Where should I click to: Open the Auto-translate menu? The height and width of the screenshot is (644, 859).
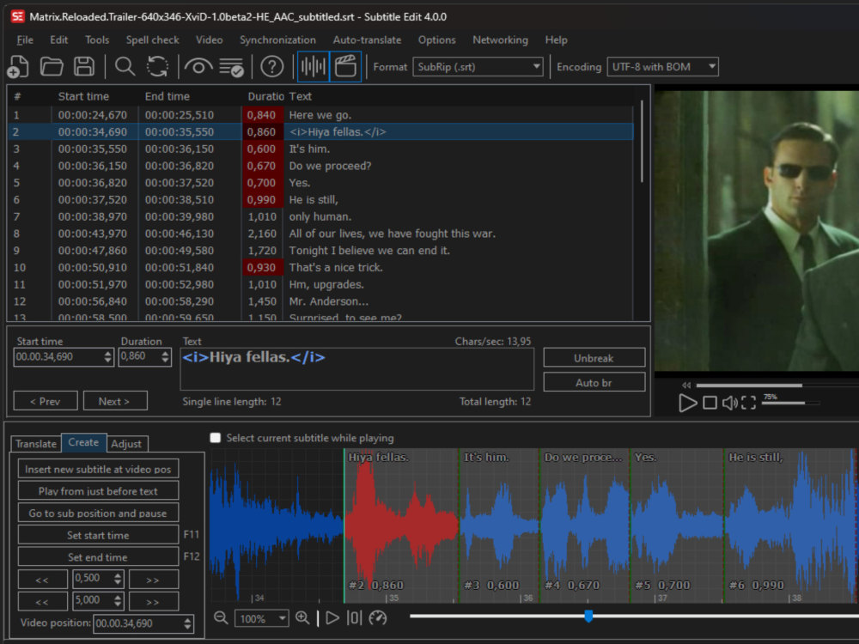367,40
